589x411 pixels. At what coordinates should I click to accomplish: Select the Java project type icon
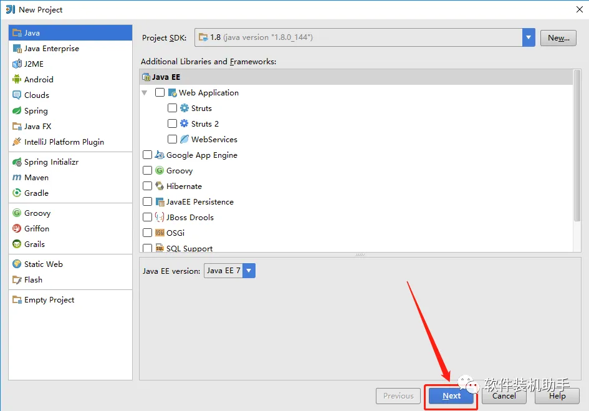point(17,32)
